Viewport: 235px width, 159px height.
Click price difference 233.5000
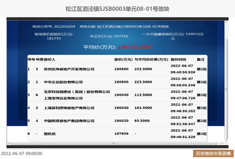[x=143, y=69]
